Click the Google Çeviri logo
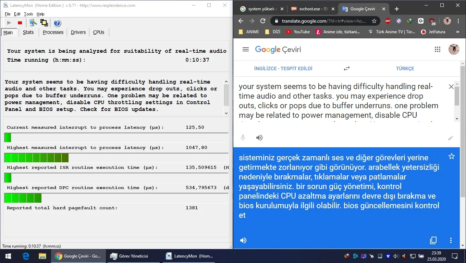Screen dimensions: 466x263 (278, 50)
